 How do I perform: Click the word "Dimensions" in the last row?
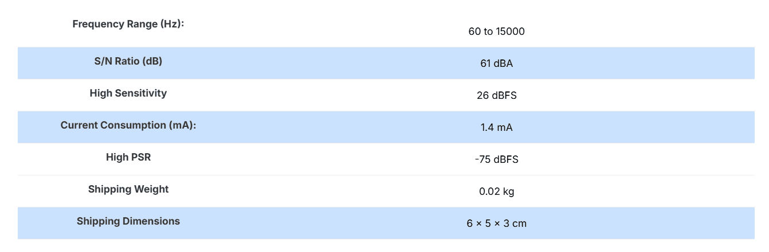(152, 221)
